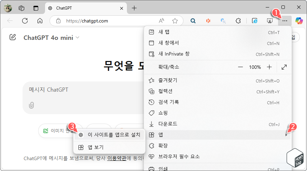Start Read aloud from address bar
Viewport: 307px width, 171px height.
(x=162, y=21)
